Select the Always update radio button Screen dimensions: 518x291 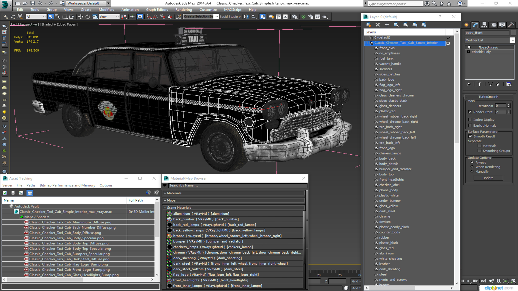472,162
